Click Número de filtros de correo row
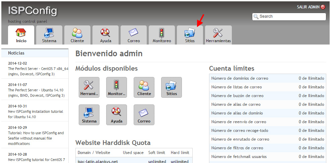Image resolution: width=331 pixels, height=163 pixels. pos(267,148)
